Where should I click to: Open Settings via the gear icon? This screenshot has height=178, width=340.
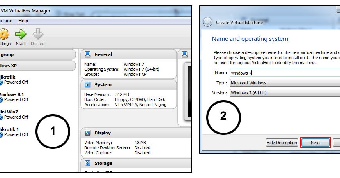click(x=4, y=34)
